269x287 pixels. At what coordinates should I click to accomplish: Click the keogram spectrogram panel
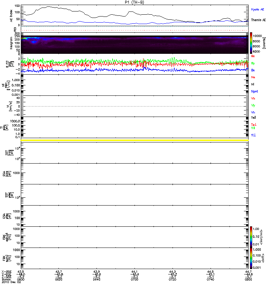pyautogui.click(x=135, y=44)
